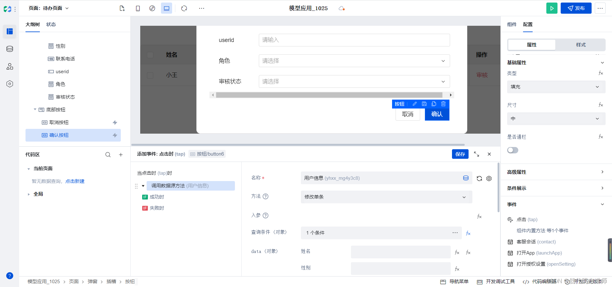This screenshot has height=287, width=612.
Task: Click fx icon for 是否通栏 property
Action: 601,137
